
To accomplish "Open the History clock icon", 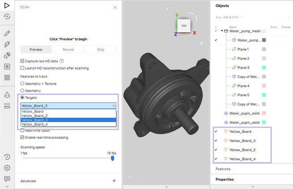I will (x=7, y=157).
